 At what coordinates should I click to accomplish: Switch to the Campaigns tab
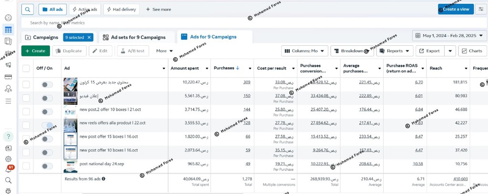[41, 37]
